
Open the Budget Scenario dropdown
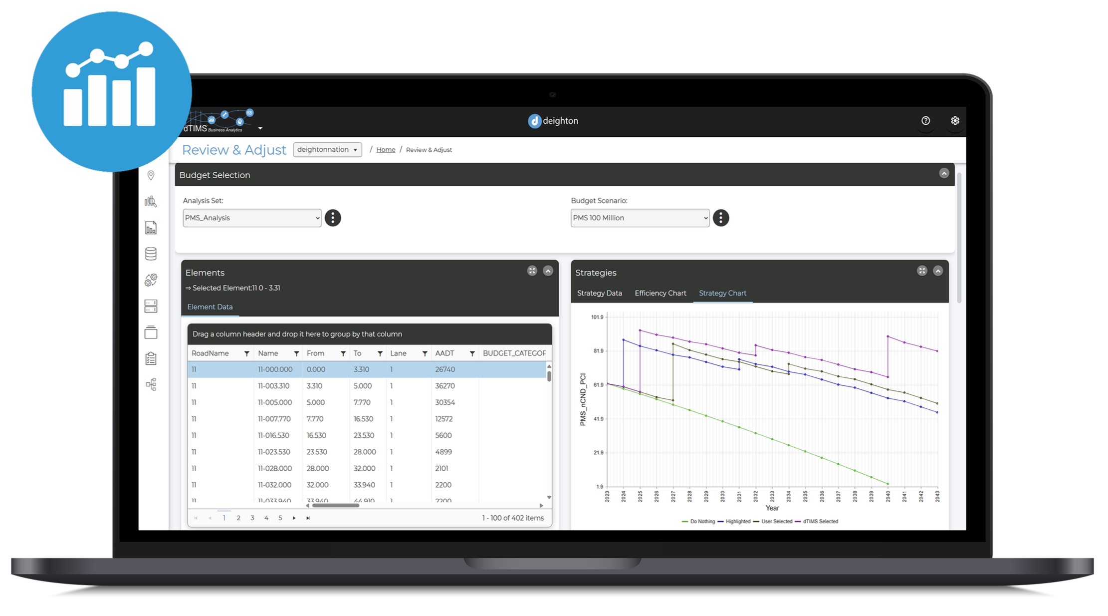click(x=640, y=218)
